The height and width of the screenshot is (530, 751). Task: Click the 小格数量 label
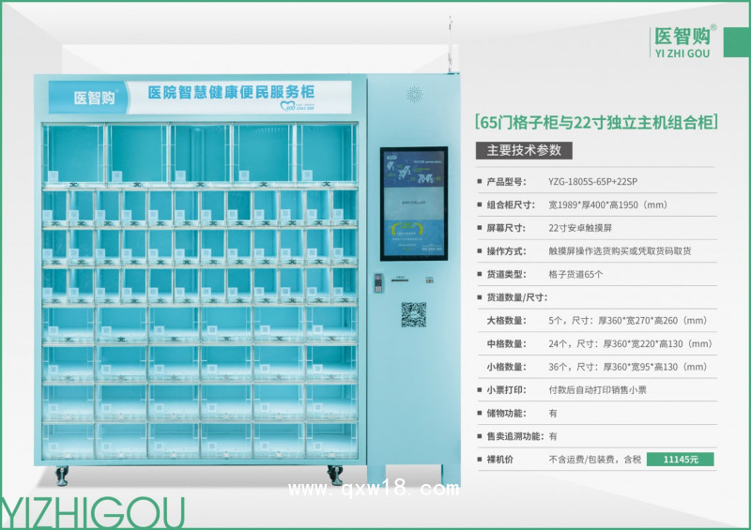click(506, 367)
